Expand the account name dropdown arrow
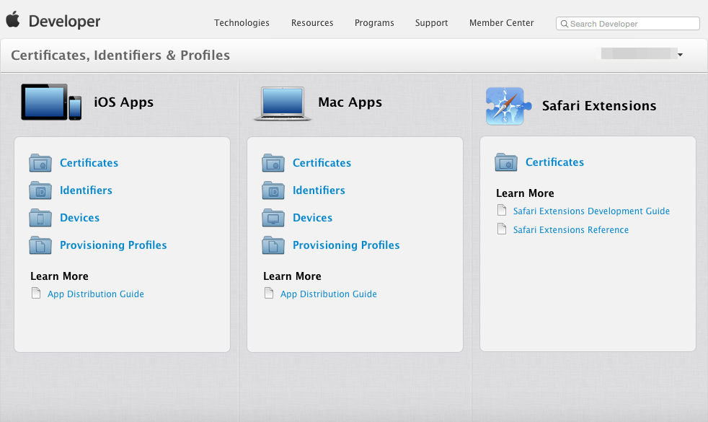Viewport: 708px width, 422px height. tap(680, 55)
